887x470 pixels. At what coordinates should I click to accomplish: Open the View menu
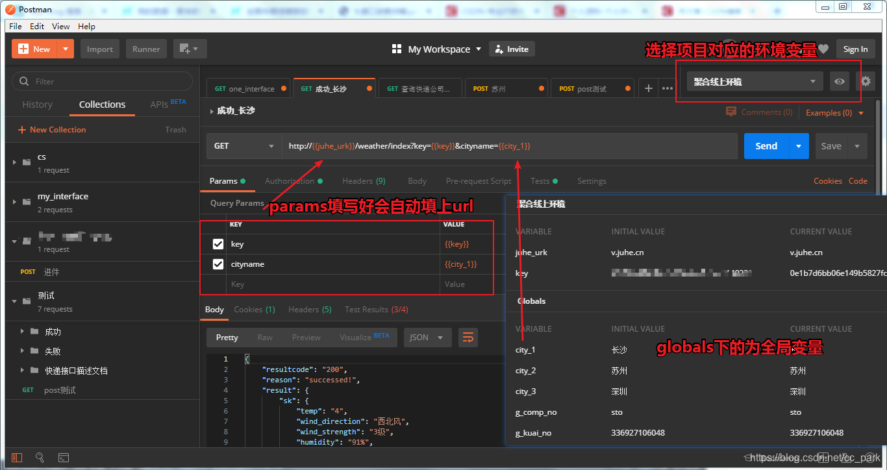61,26
